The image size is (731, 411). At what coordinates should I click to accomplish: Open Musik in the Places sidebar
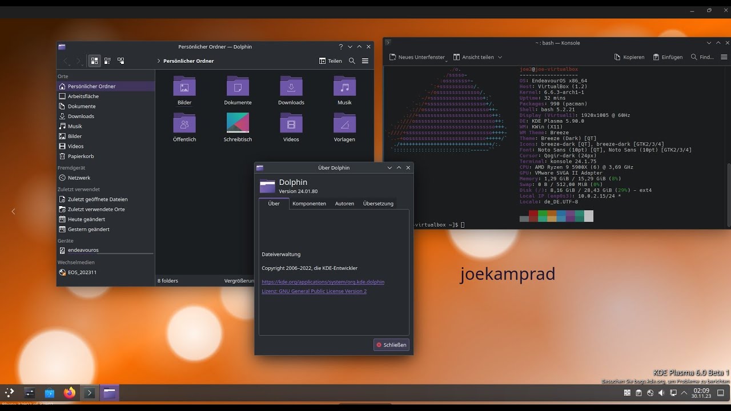[106, 126]
